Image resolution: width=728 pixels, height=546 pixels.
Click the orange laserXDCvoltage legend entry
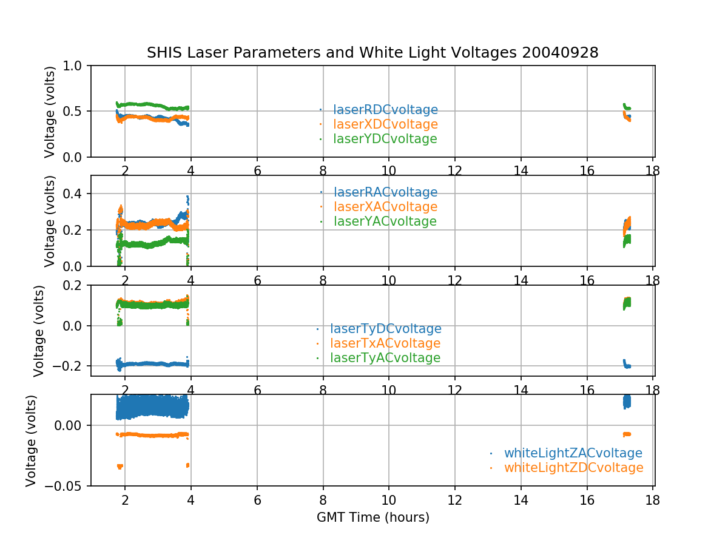coord(385,124)
